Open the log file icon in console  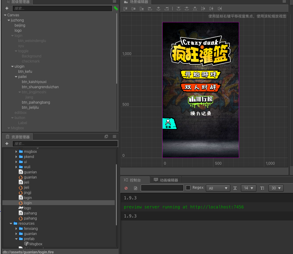pyautogui.click(x=136, y=188)
